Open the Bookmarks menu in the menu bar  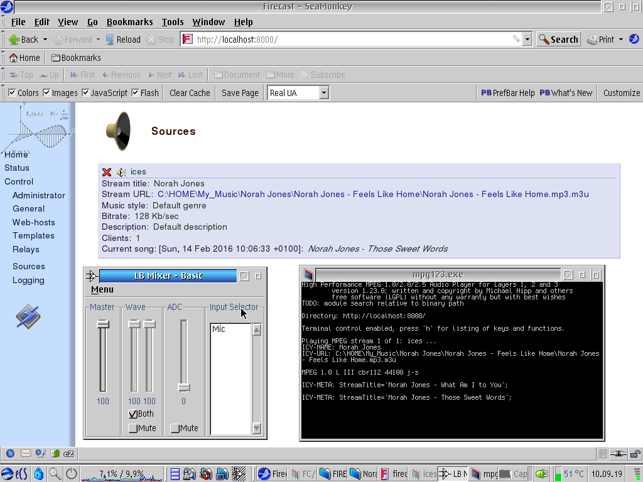[129, 22]
